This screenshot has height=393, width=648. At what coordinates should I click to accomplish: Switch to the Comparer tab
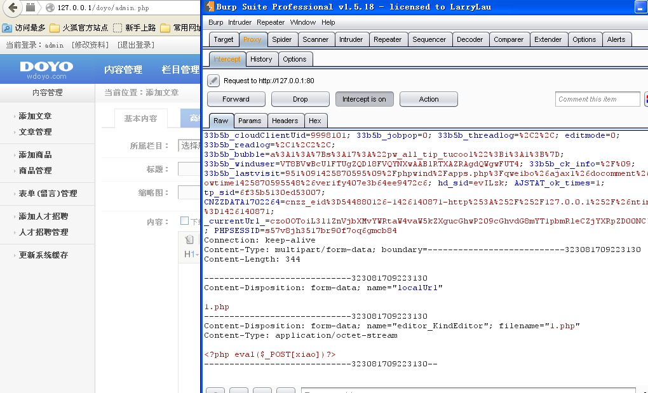tap(508, 39)
